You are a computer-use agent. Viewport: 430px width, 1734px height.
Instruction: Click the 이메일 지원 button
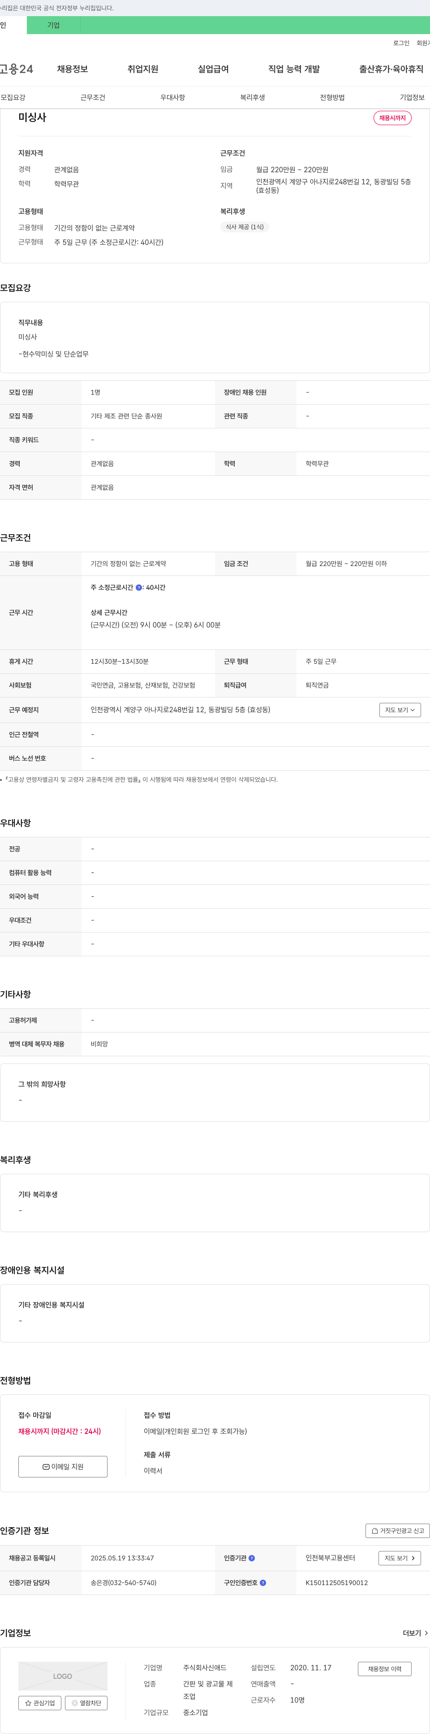(x=63, y=1467)
